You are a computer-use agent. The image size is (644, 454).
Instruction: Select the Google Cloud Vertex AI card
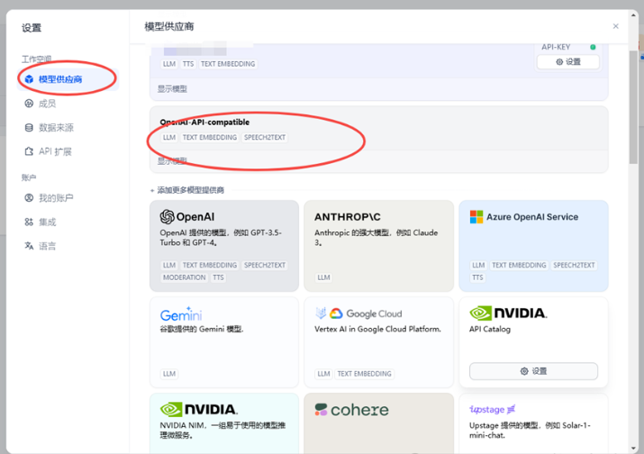click(x=378, y=342)
